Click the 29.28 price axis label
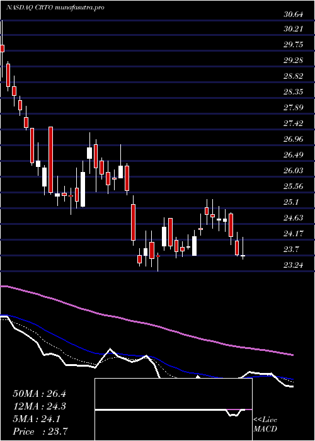 [294, 60]
